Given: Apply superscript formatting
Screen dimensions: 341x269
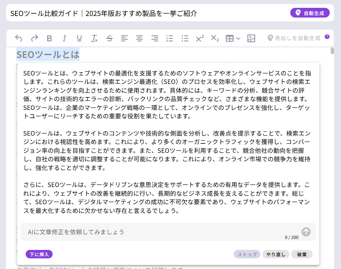Looking at the screenshot, I should [x=199, y=38].
